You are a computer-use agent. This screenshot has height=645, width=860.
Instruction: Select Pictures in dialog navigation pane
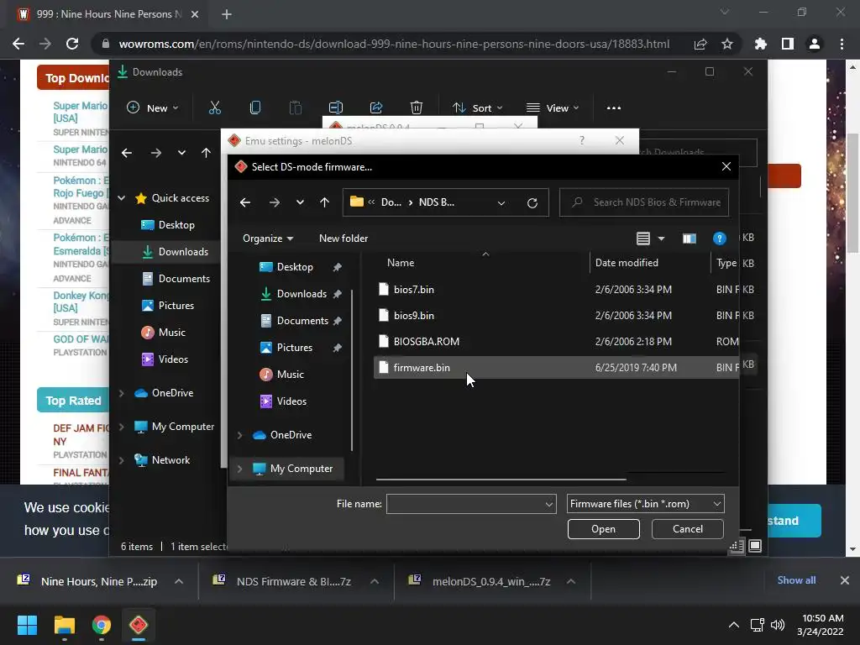point(295,348)
